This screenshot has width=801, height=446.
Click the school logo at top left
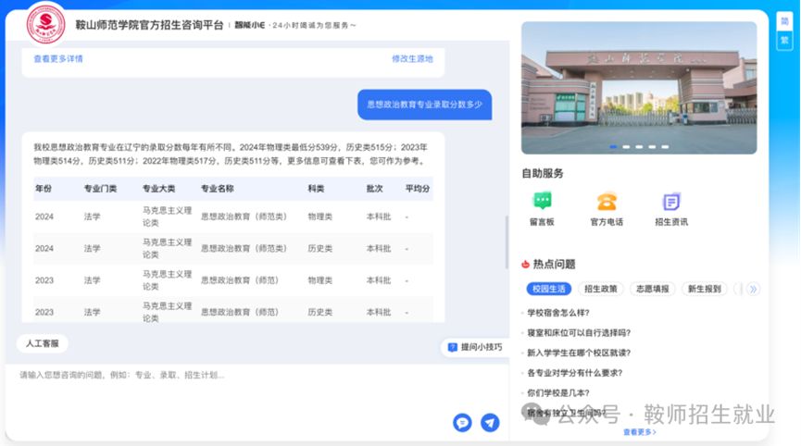46,24
